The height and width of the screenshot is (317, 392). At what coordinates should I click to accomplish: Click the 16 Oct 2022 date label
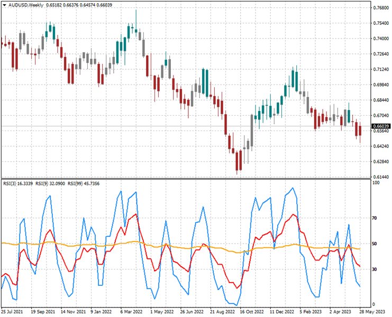pyautogui.click(x=252, y=312)
